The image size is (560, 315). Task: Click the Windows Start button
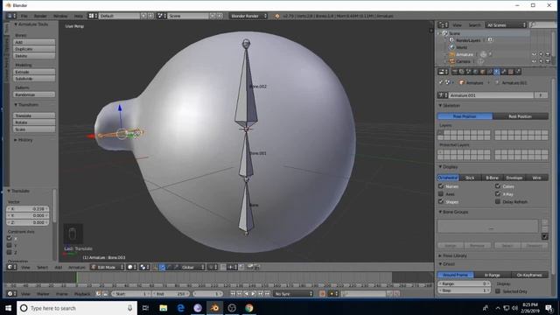pyautogui.click(x=8, y=308)
